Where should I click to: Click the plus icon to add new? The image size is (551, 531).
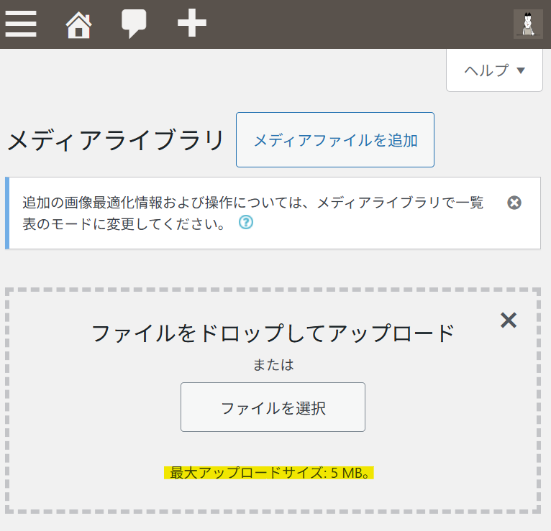[192, 24]
